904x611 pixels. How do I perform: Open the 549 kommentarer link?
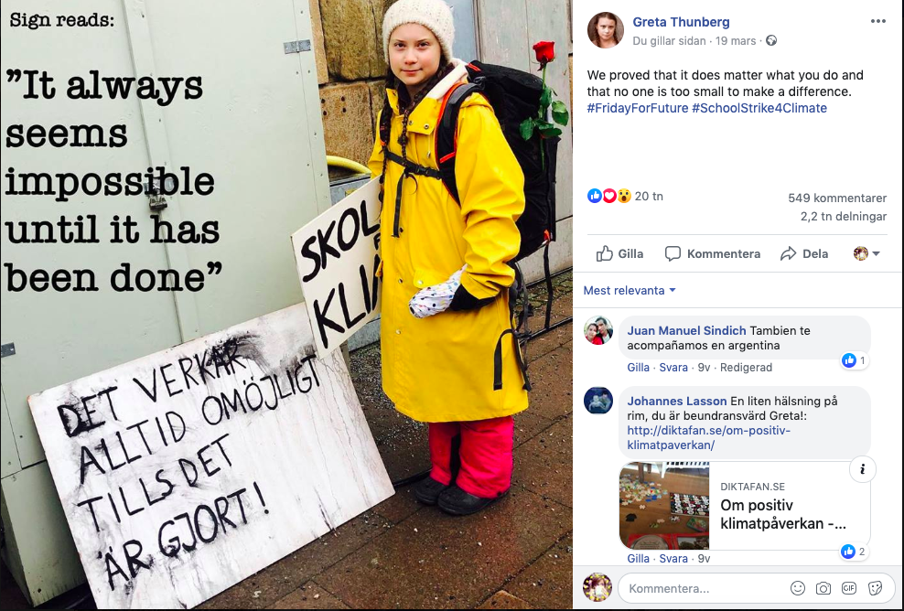(837, 198)
